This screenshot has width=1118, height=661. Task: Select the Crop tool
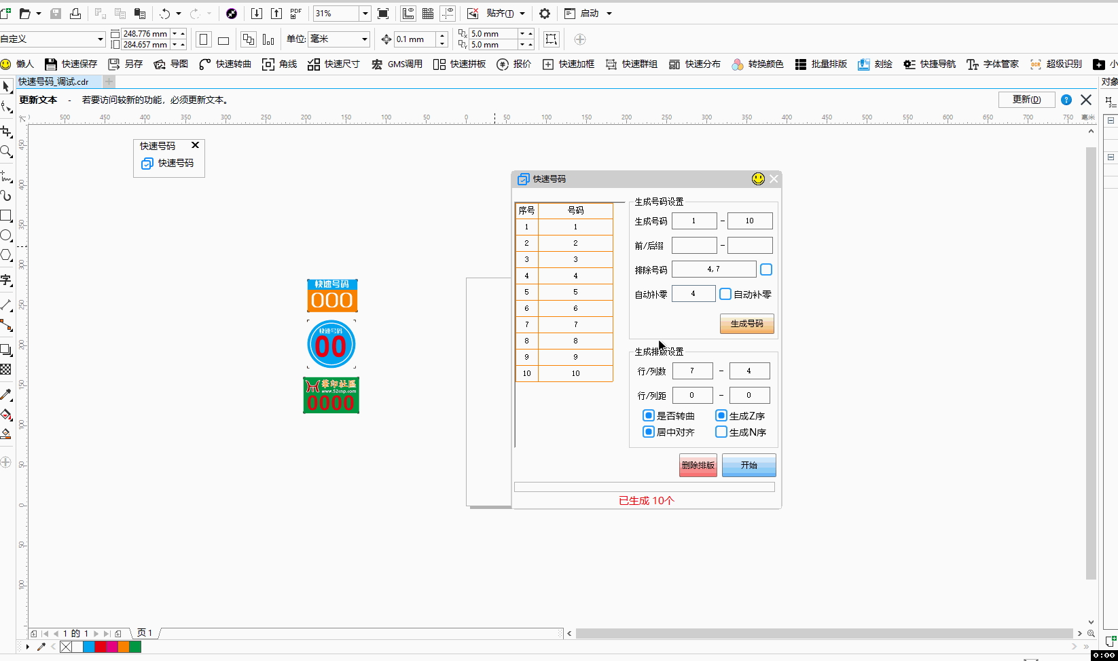[x=6, y=132]
